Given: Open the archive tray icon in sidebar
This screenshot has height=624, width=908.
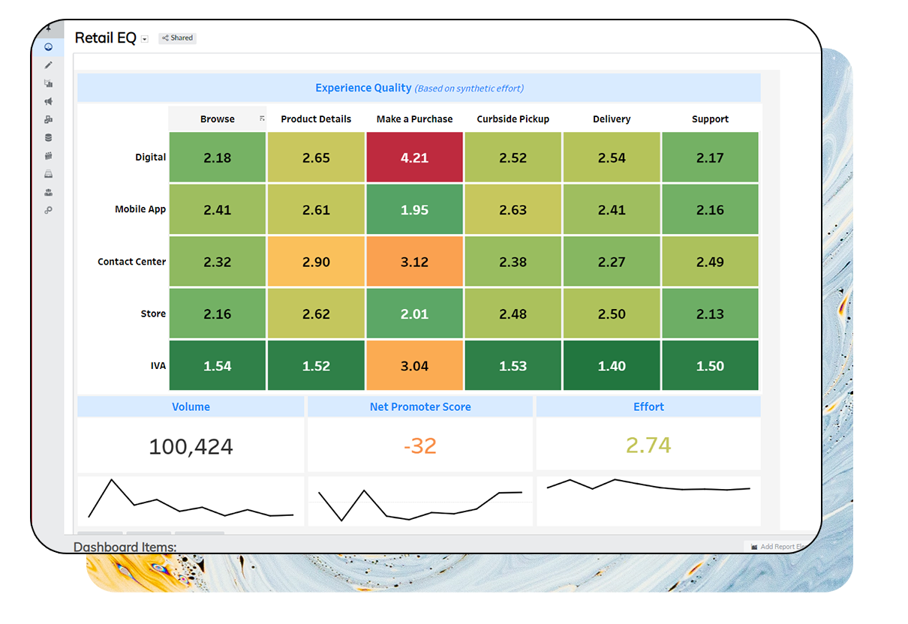Looking at the screenshot, I should click(49, 173).
